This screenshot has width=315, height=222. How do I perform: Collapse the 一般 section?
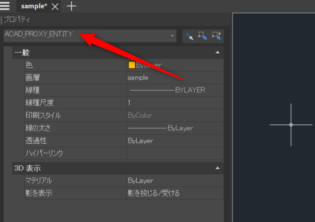click(x=217, y=53)
